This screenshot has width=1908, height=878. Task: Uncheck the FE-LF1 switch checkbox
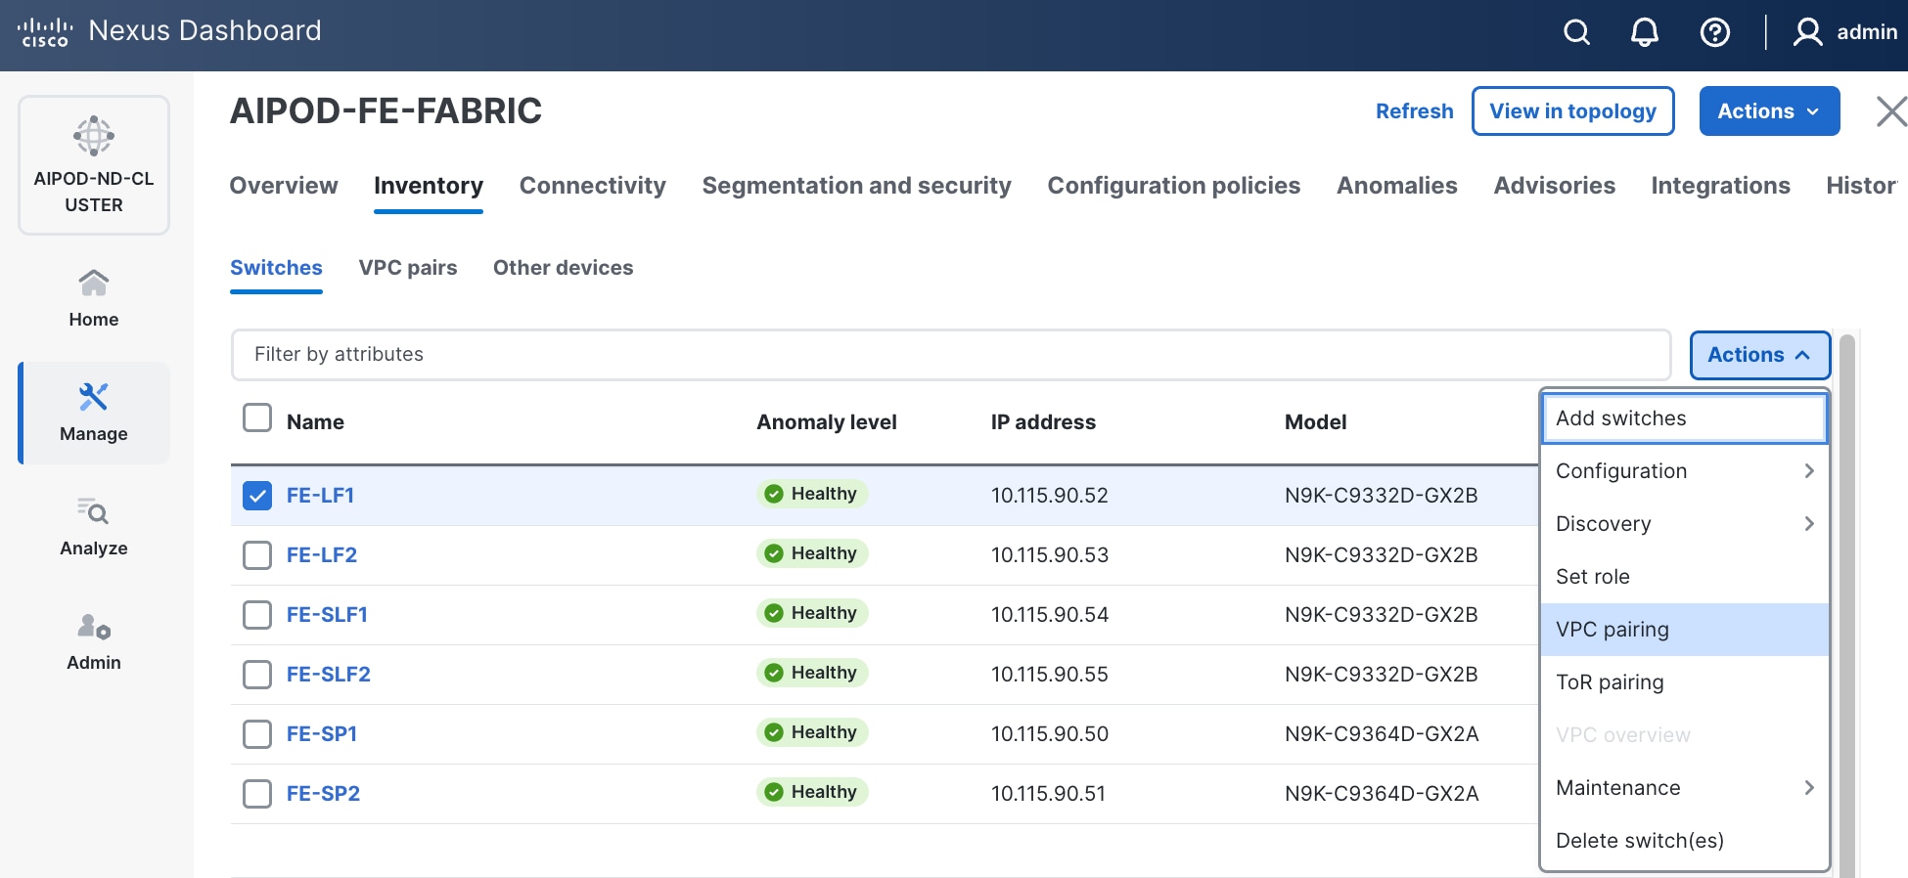pos(257,496)
